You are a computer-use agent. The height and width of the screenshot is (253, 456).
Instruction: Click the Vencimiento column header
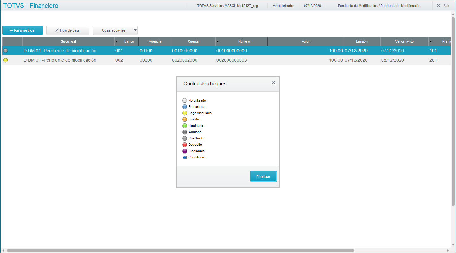404,41
